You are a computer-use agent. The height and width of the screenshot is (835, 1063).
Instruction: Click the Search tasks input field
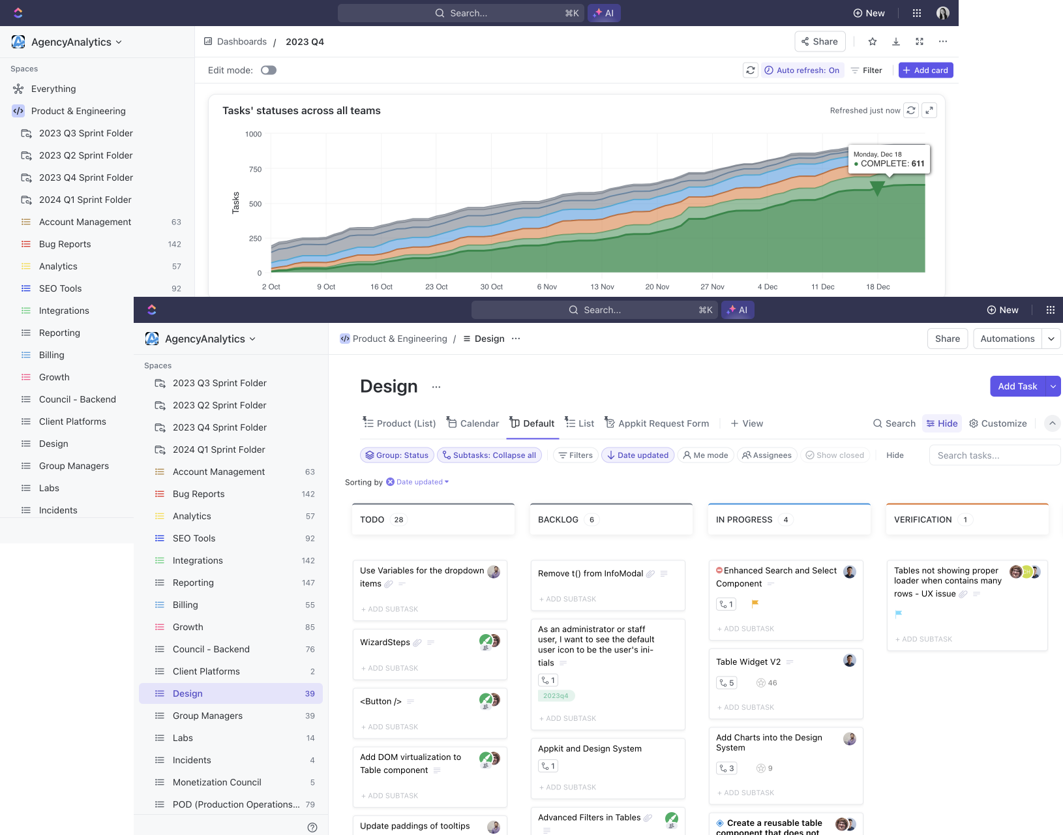[x=995, y=455]
